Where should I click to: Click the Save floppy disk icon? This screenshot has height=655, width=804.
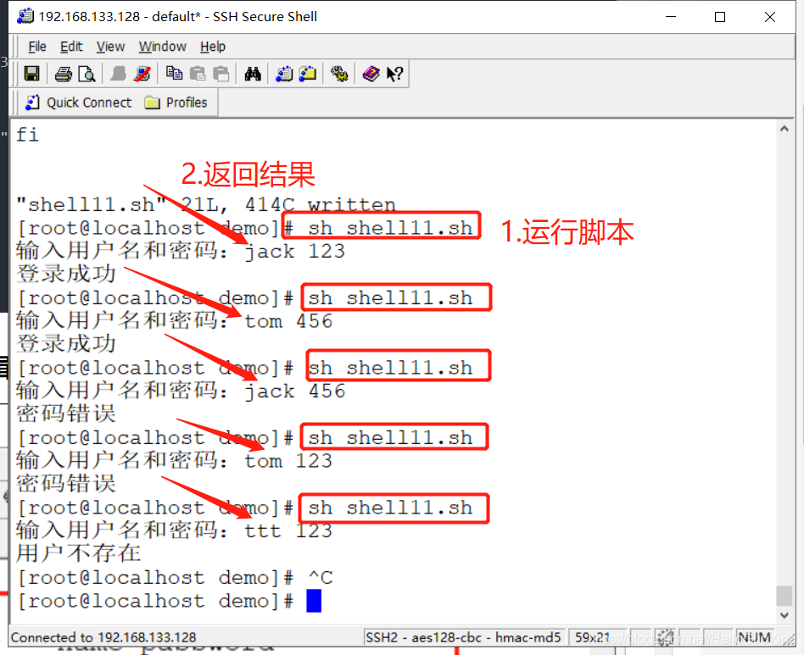coord(31,74)
